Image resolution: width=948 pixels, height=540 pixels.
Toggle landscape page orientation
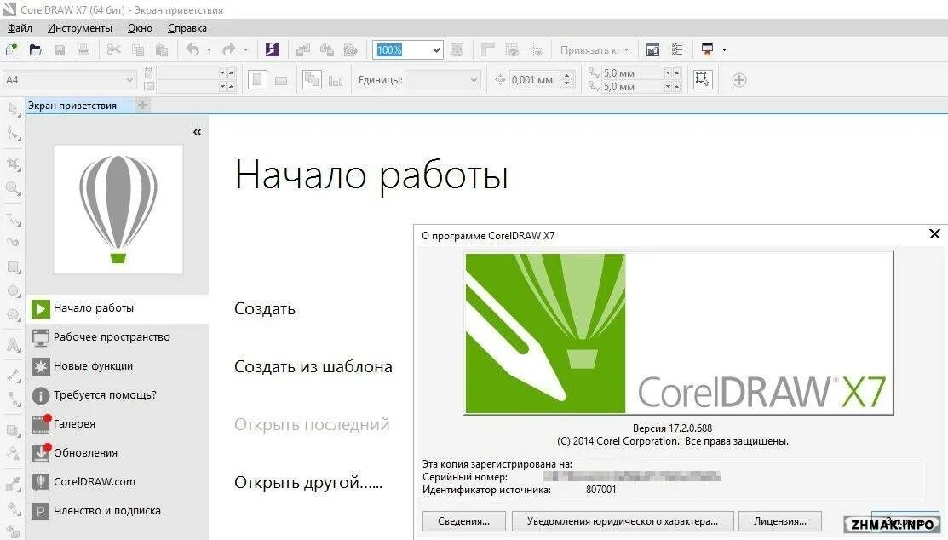tap(281, 79)
